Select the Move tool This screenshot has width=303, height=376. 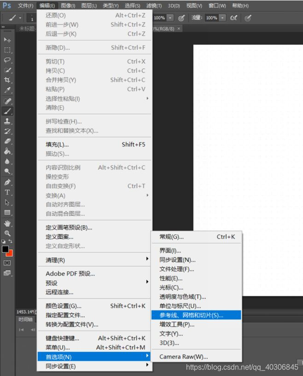(7, 40)
